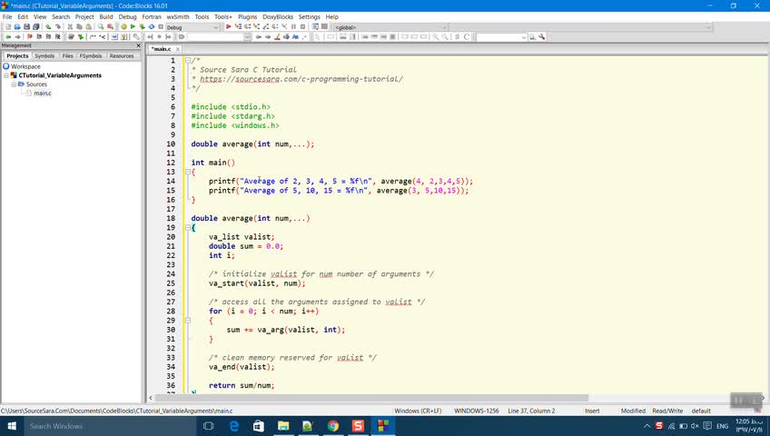This screenshot has width=770, height=436.
Task: Open the Plugins menu
Action: 247,16
